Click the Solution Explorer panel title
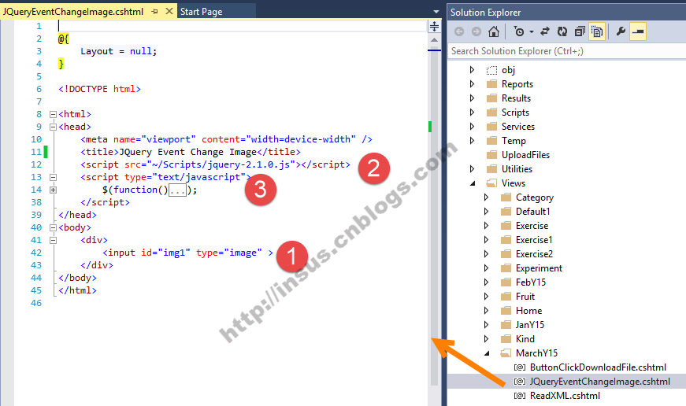686x406 pixels. pos(486,13)
